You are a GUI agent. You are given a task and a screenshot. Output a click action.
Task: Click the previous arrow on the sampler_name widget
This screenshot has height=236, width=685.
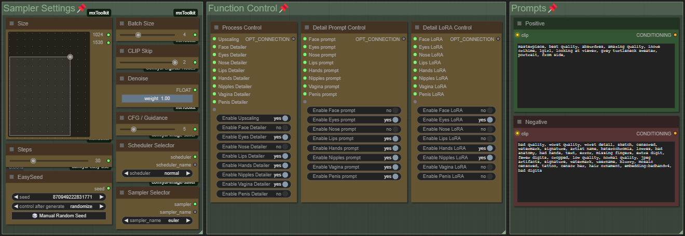coord(126,220)
